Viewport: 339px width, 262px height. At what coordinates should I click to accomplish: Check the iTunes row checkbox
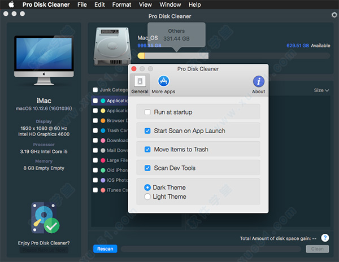tap(95, 190)
